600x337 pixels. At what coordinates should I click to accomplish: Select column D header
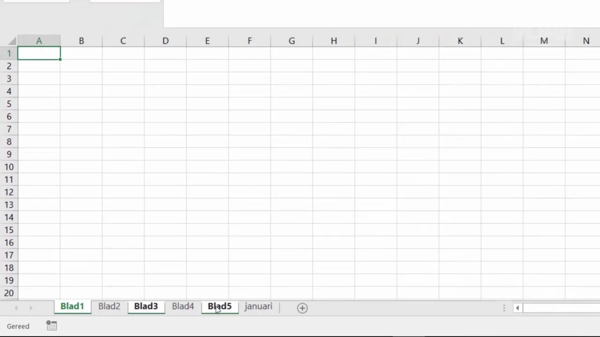[165, 41]
